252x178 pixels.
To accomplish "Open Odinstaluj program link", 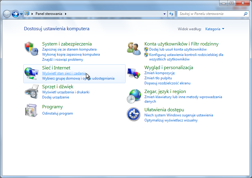I will click(x=57, y=113).
